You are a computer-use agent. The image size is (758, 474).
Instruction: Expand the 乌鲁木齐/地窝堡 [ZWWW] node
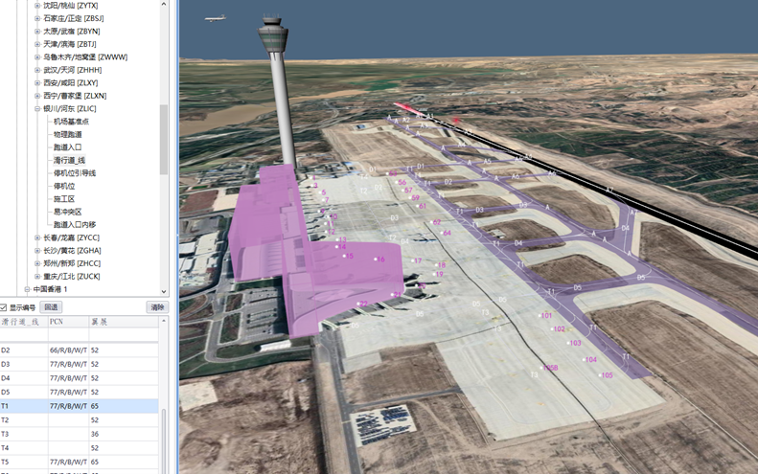point(37,56)
